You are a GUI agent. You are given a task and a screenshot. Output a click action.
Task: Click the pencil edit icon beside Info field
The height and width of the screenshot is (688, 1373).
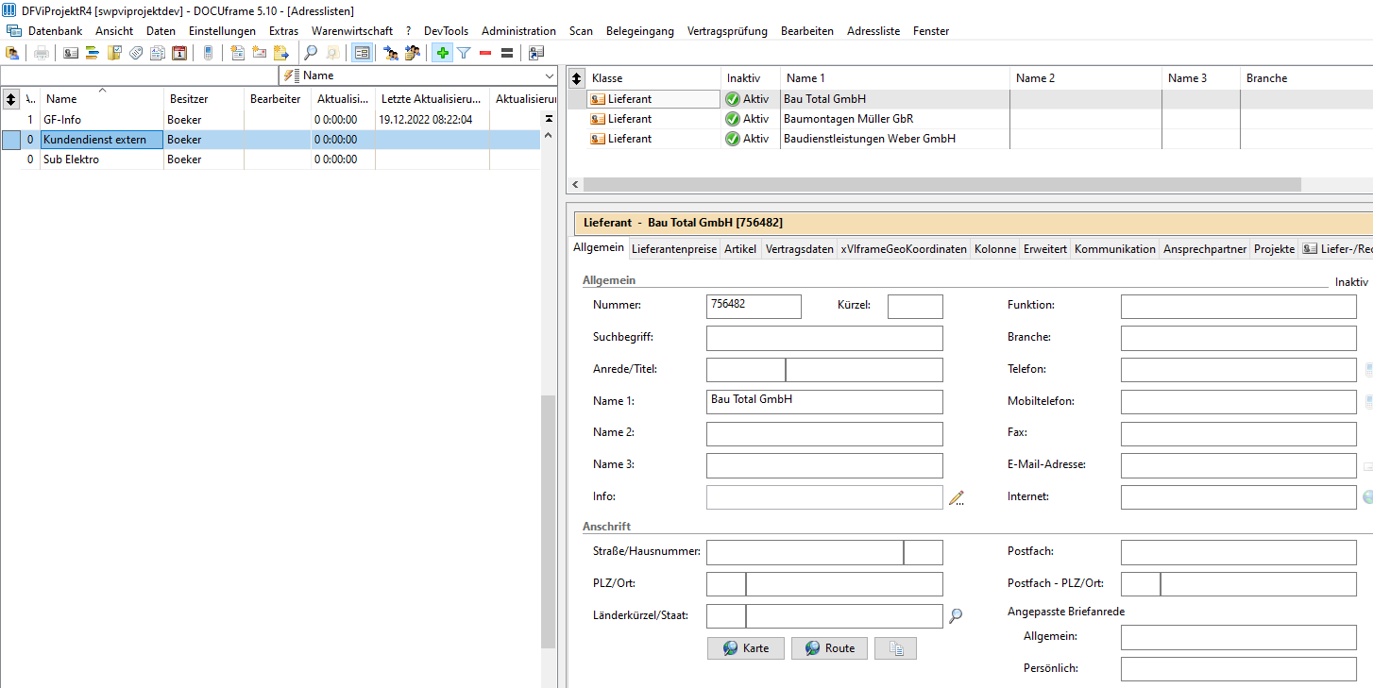pos(957,497)
